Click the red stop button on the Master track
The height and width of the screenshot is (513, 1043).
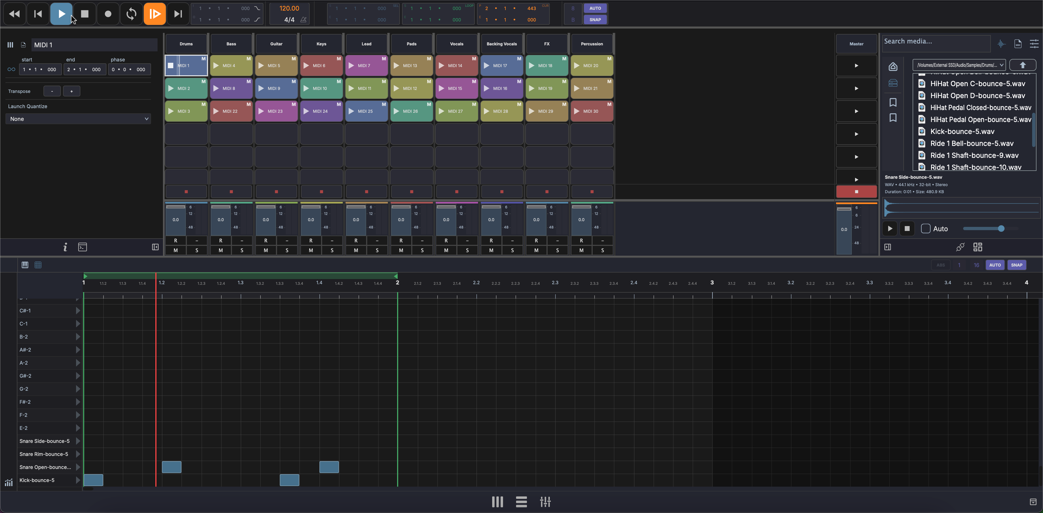(856, 192)
